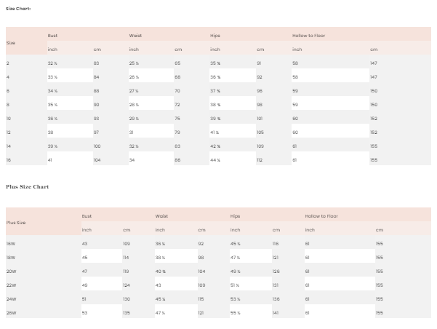Click the 16W plus size row label

[x=11, y=244]
